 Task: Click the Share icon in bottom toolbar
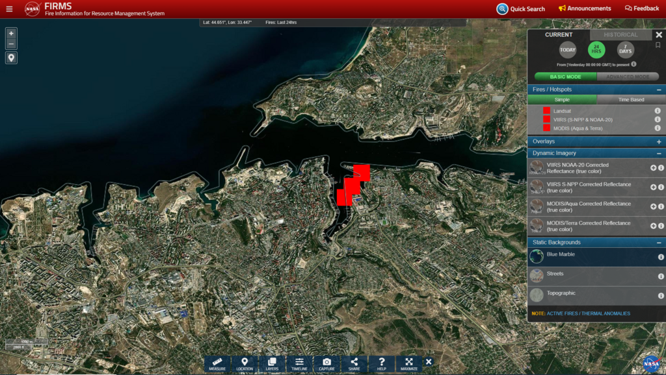pos(354,363)
